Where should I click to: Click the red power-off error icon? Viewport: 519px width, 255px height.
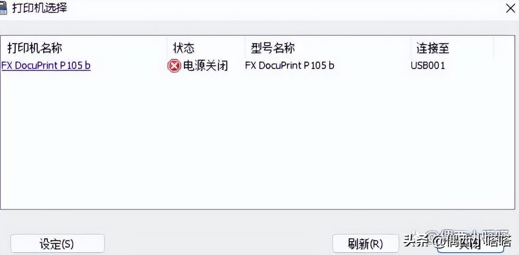(x=174, y=66)
